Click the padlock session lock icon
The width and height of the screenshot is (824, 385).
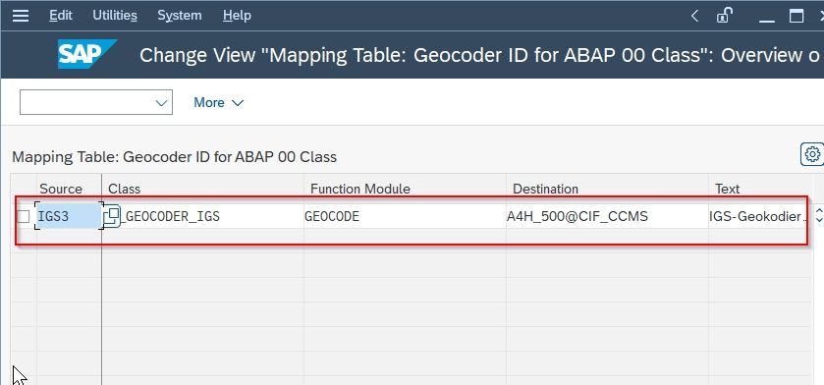(724, 16)
